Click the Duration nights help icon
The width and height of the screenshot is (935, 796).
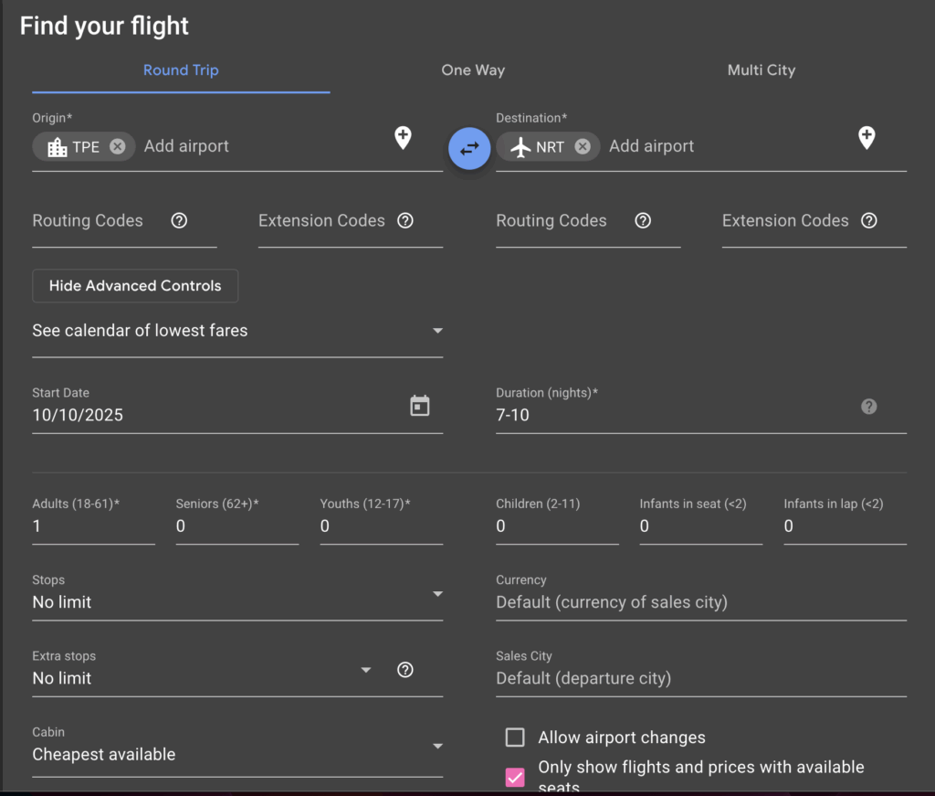(x=868, y=406)
